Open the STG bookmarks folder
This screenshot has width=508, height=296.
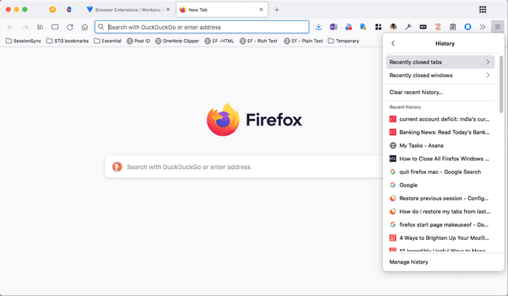pos(67,41)
